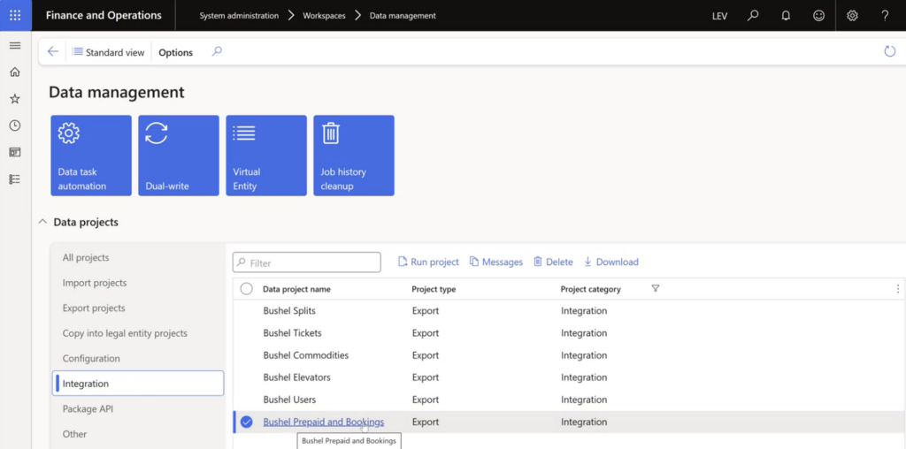The height and width of the screenshot is (449, 906).
Task: Open the Job history cleanup tile
Action: [354, 156]
